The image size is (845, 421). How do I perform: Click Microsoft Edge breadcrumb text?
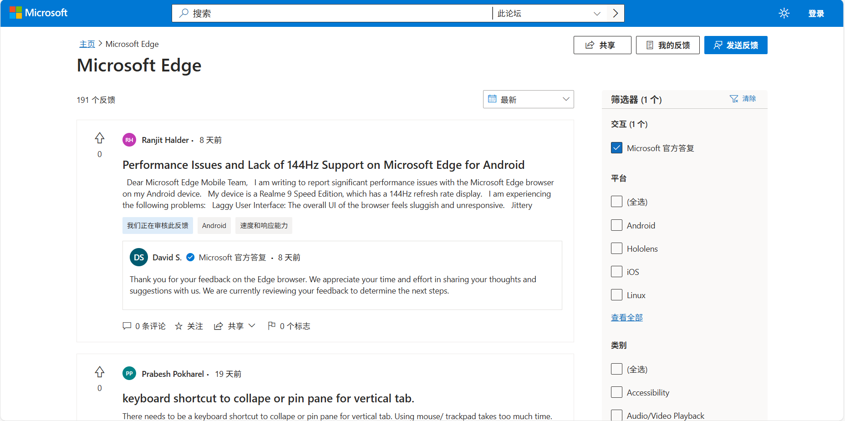(x=132, y=44)
